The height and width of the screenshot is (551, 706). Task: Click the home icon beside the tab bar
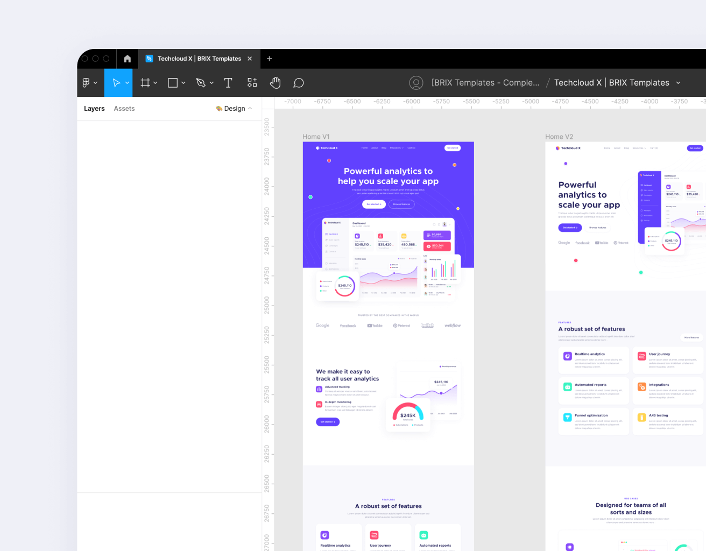click(127, 58)
